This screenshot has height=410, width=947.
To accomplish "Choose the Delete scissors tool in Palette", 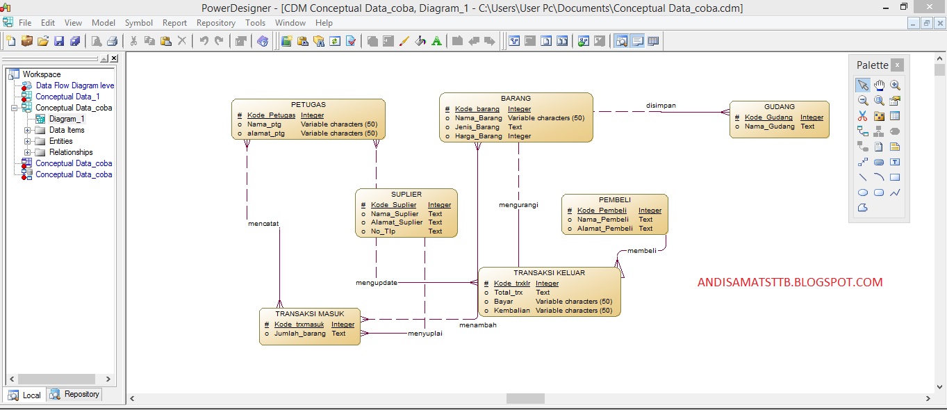I will [x=862, y=114].
